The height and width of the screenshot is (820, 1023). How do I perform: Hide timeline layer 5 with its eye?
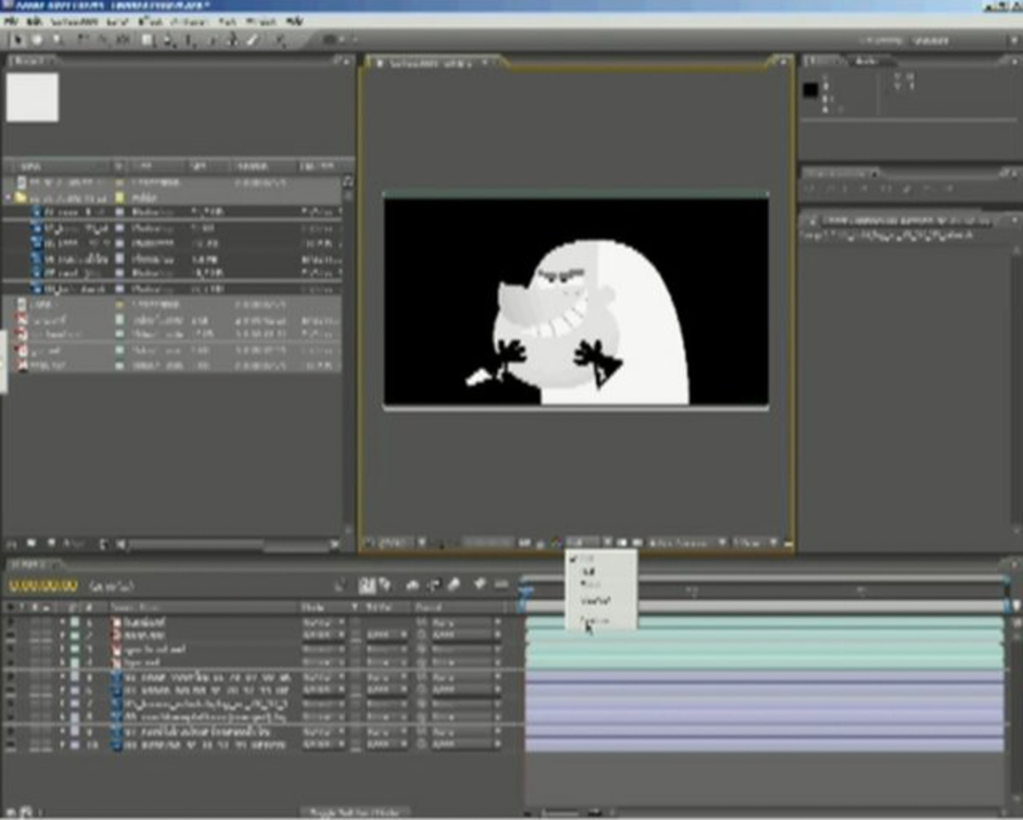coord(10,677)
